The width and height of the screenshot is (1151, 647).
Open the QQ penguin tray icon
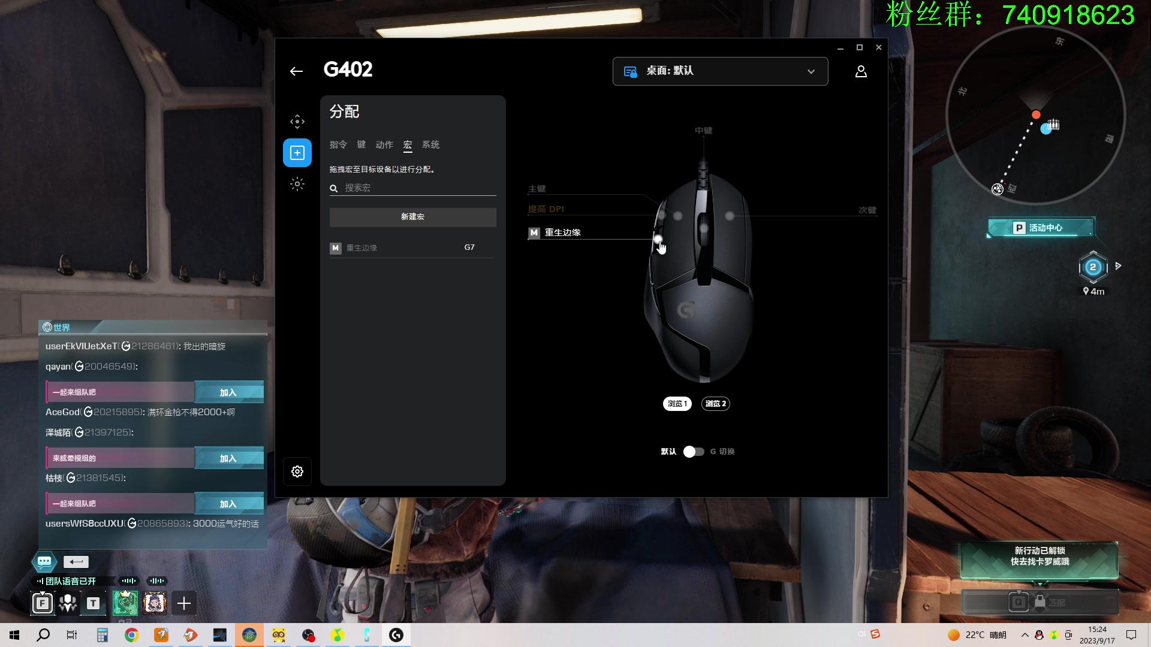pyautogui.click(x=1039, y=635)
